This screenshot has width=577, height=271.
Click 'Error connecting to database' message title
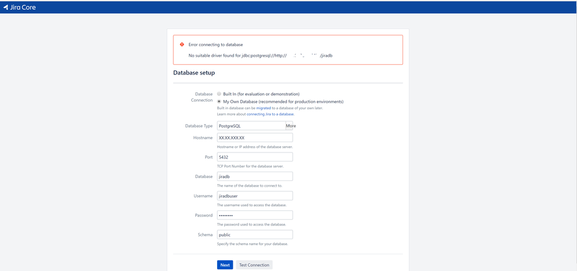tap(215, 44)
